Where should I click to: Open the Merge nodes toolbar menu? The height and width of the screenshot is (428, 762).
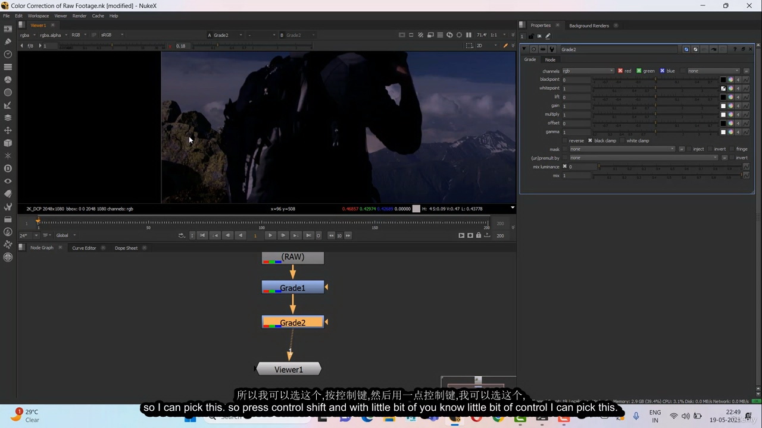(x=8, y=118)
